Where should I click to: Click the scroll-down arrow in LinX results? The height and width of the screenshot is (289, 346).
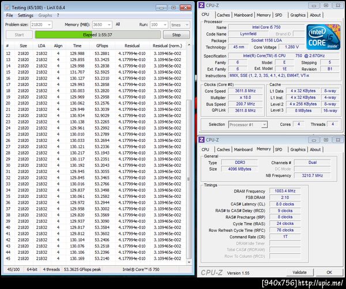(x=189, y=262)
